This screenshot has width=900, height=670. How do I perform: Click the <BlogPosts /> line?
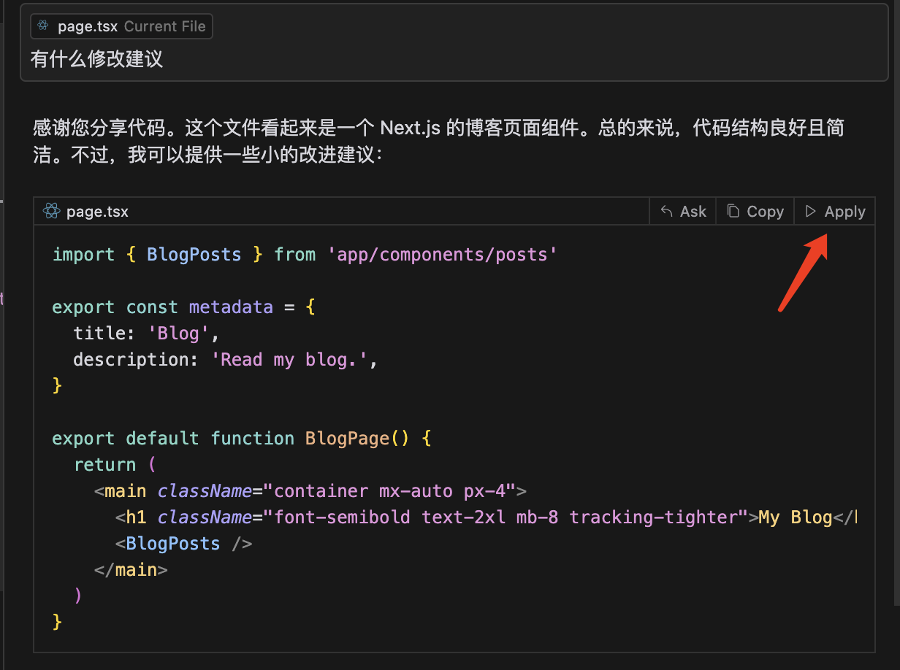coord(183,544)
